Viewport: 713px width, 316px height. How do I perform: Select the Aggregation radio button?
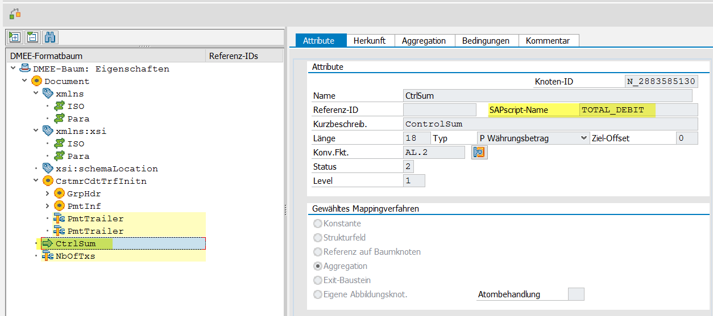[x=318, y=266]
